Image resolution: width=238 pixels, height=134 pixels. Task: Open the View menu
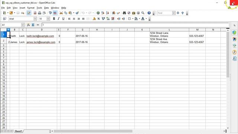(15, 8)
